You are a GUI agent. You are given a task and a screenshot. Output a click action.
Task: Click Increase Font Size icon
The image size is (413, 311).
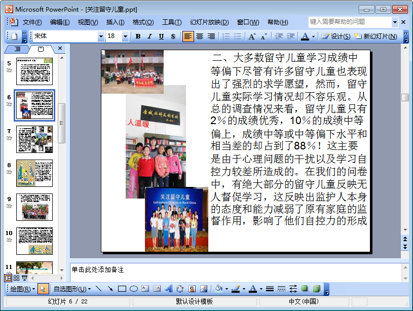coord(252,36)
